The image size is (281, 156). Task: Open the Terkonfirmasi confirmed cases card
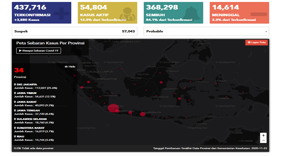pyautogui.click(x=42, y=13)
